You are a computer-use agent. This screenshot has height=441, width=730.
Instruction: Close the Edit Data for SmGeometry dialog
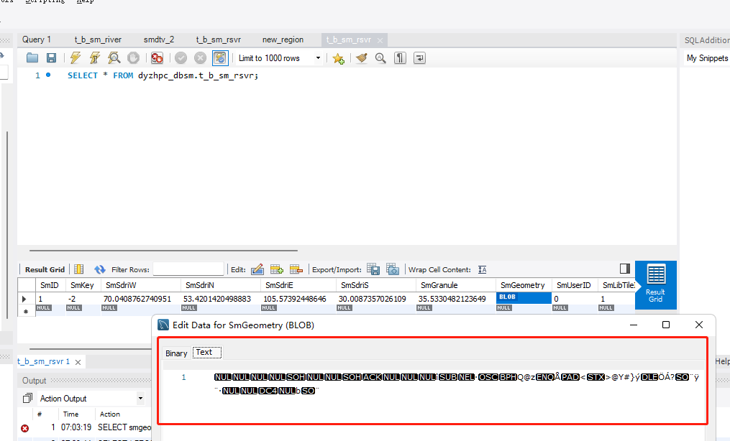[x=699, y=325]
